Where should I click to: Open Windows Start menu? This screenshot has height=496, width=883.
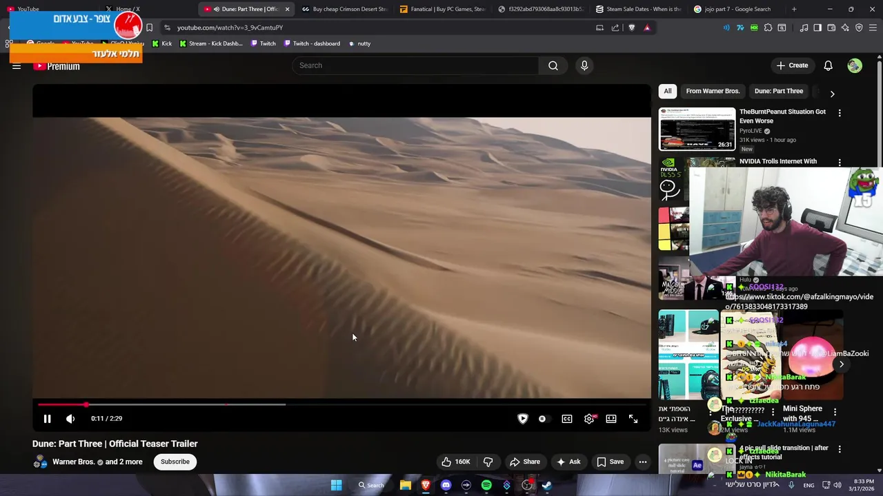tap(336, 485)
